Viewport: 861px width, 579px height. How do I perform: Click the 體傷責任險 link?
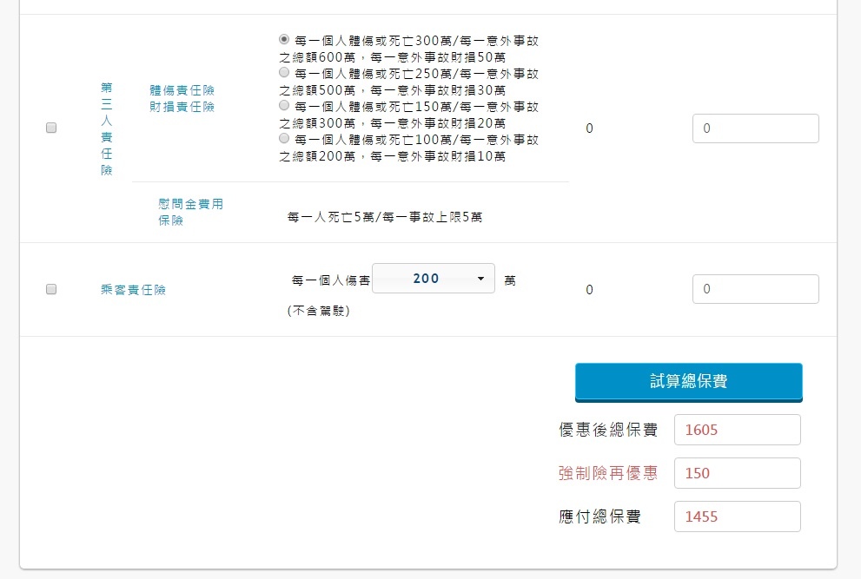182,90
